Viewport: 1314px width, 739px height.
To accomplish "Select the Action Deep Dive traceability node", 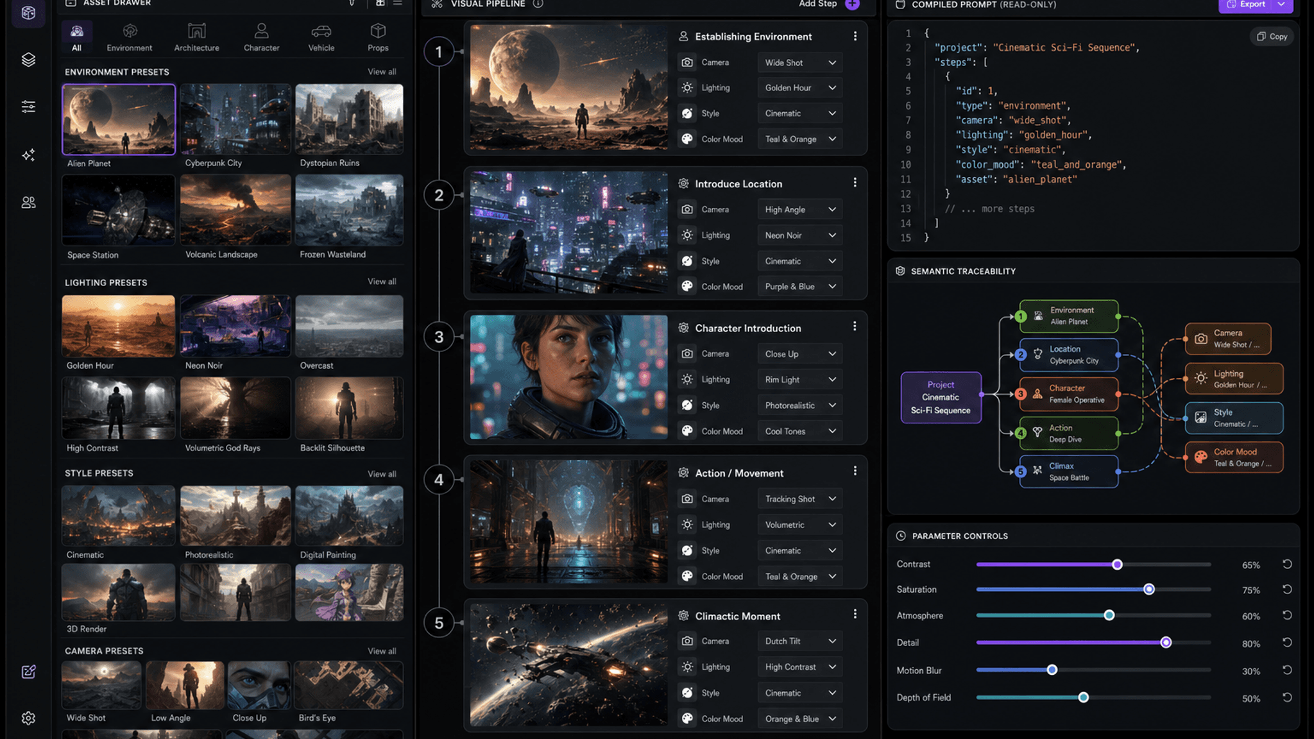I will point(1068,433).
